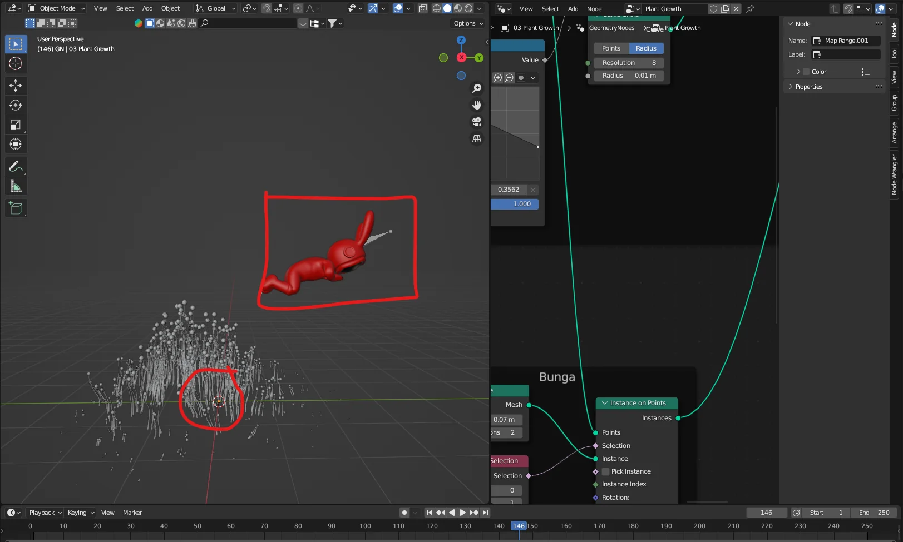Select the Scale tool
This screenshot has width=903, height=542.
pos(16,125)
